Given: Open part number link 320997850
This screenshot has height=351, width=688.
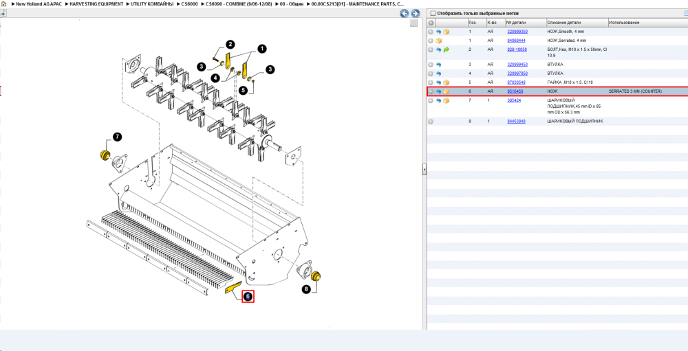Looking at the screenshot, I should pos(517,73).
